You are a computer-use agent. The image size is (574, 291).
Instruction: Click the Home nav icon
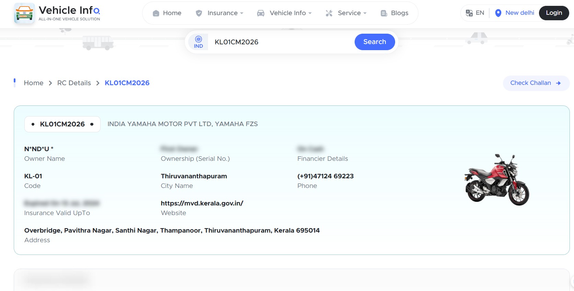coord(156,13)
